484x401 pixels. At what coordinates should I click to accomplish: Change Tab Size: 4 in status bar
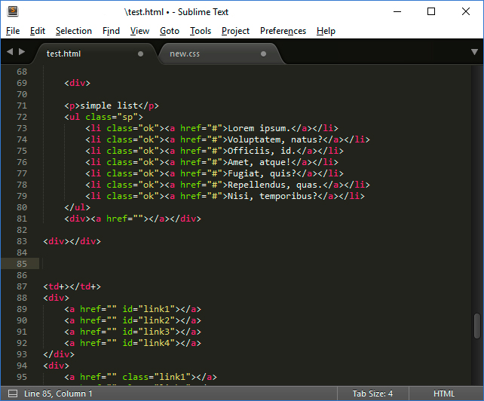pyautogui.click(x=372, y=393)
